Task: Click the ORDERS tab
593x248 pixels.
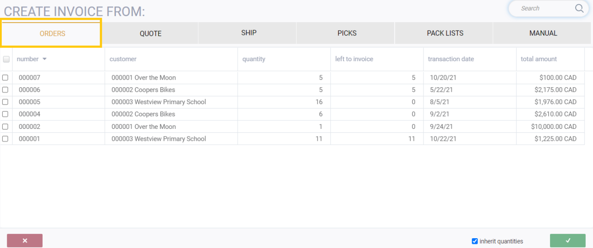Action: 52,34
